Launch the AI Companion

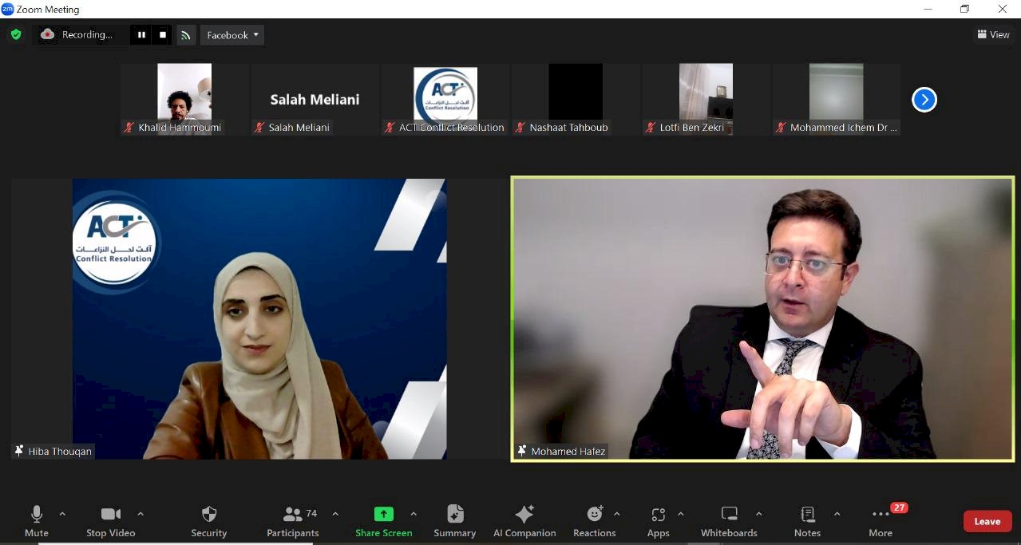[524, 521]
